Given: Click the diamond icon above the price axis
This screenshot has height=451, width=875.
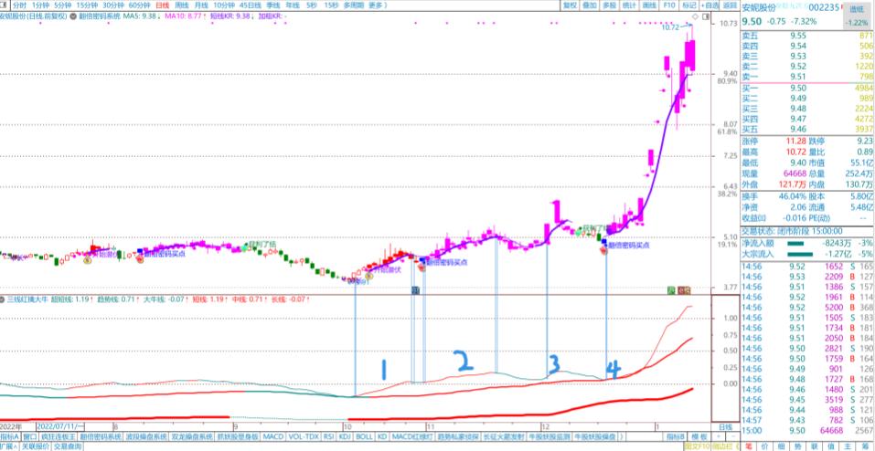Looking at the screenshot, I should (x=695, y=16).
